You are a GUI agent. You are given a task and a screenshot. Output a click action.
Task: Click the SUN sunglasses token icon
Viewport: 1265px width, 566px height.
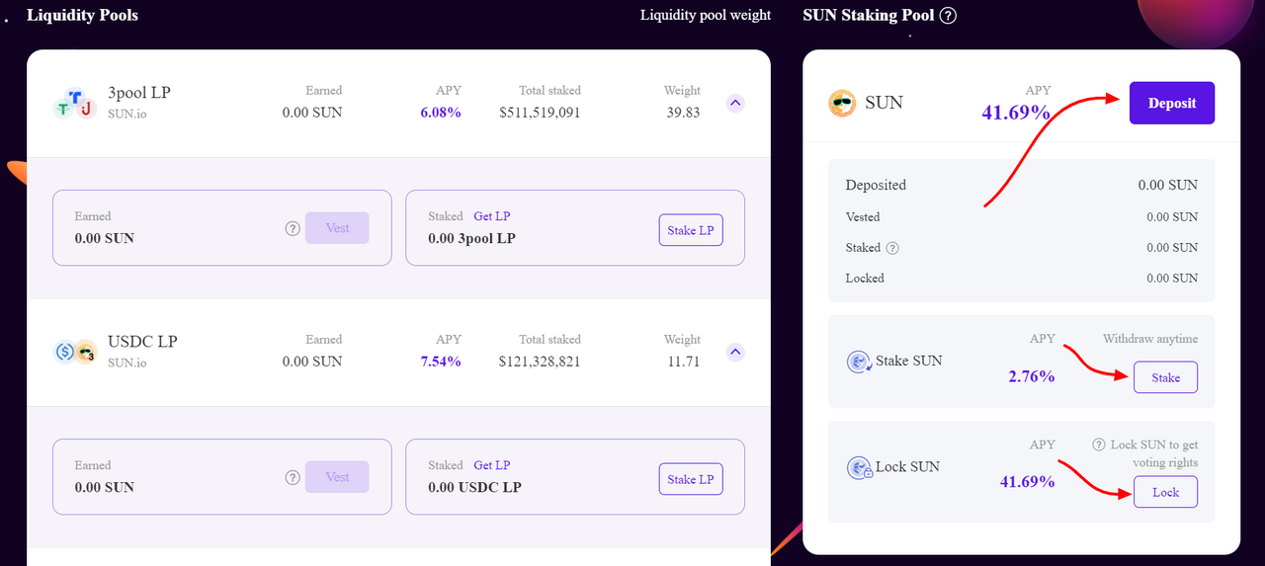pyautogui.click(x=842, y=103)
